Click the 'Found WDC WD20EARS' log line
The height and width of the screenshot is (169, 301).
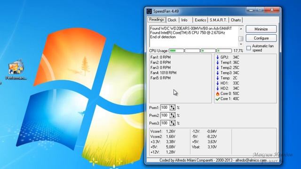(191, 29)
